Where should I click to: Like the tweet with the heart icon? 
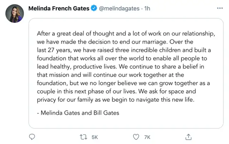pos(136,137)
